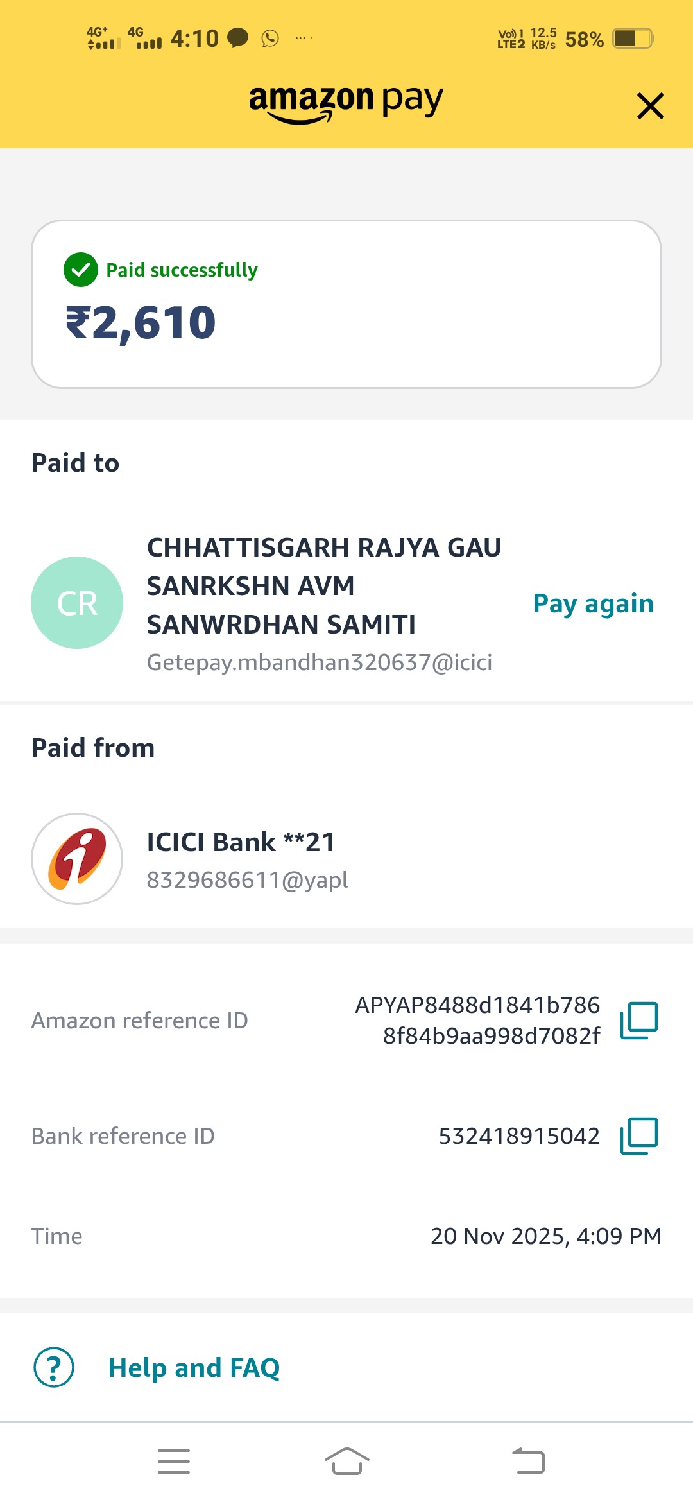Copy the Amazon reference ID
This screenshot has width=693, height=1502.
638,1020
